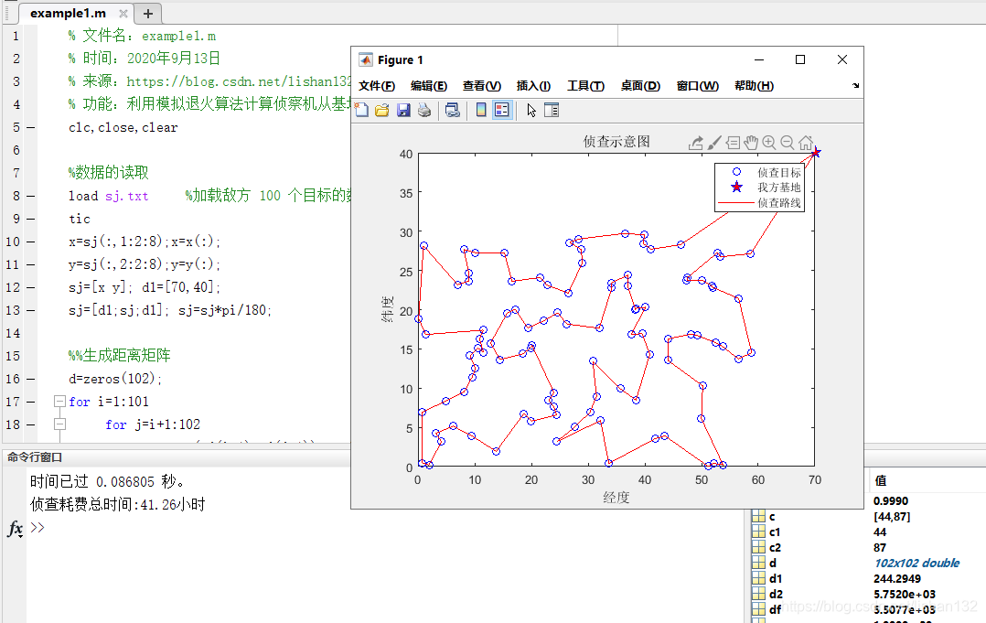The height and width of the screenshot is (623, 986).
Task: Open the 工具(T) menu in Figure 1
Action: coord(585,86)
